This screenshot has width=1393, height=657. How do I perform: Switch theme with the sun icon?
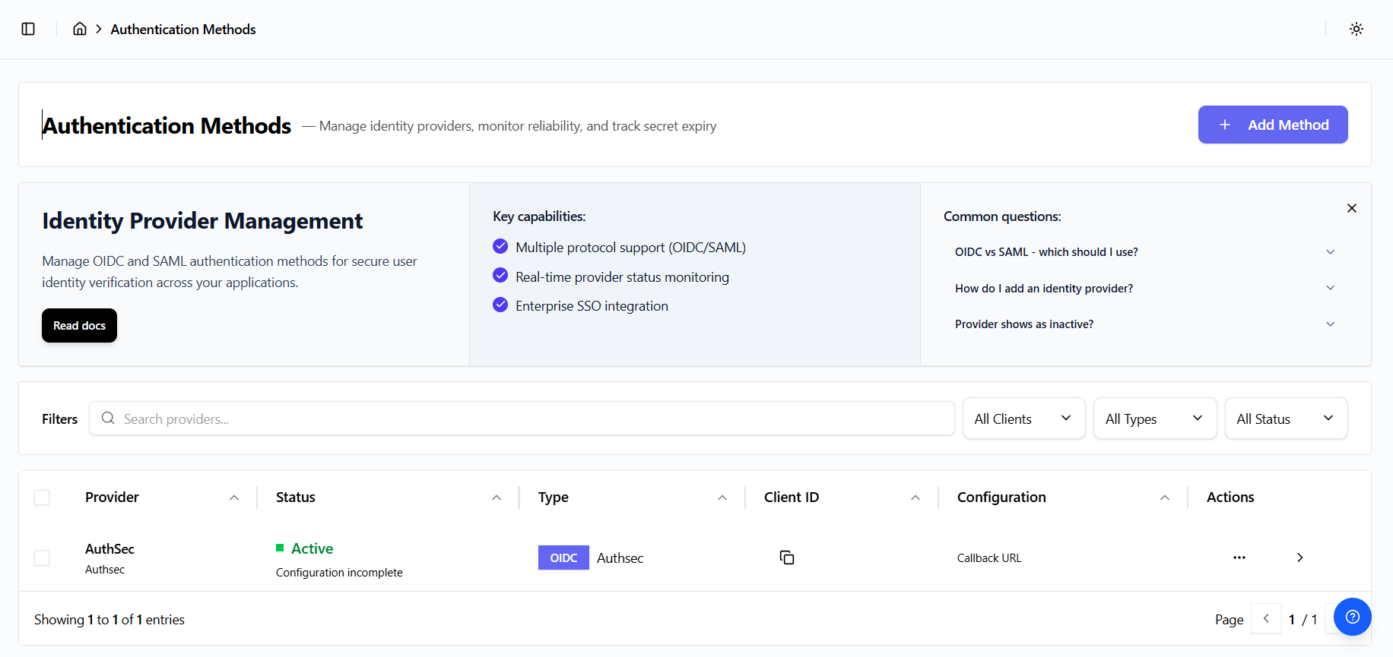[x=1357, y=29]
